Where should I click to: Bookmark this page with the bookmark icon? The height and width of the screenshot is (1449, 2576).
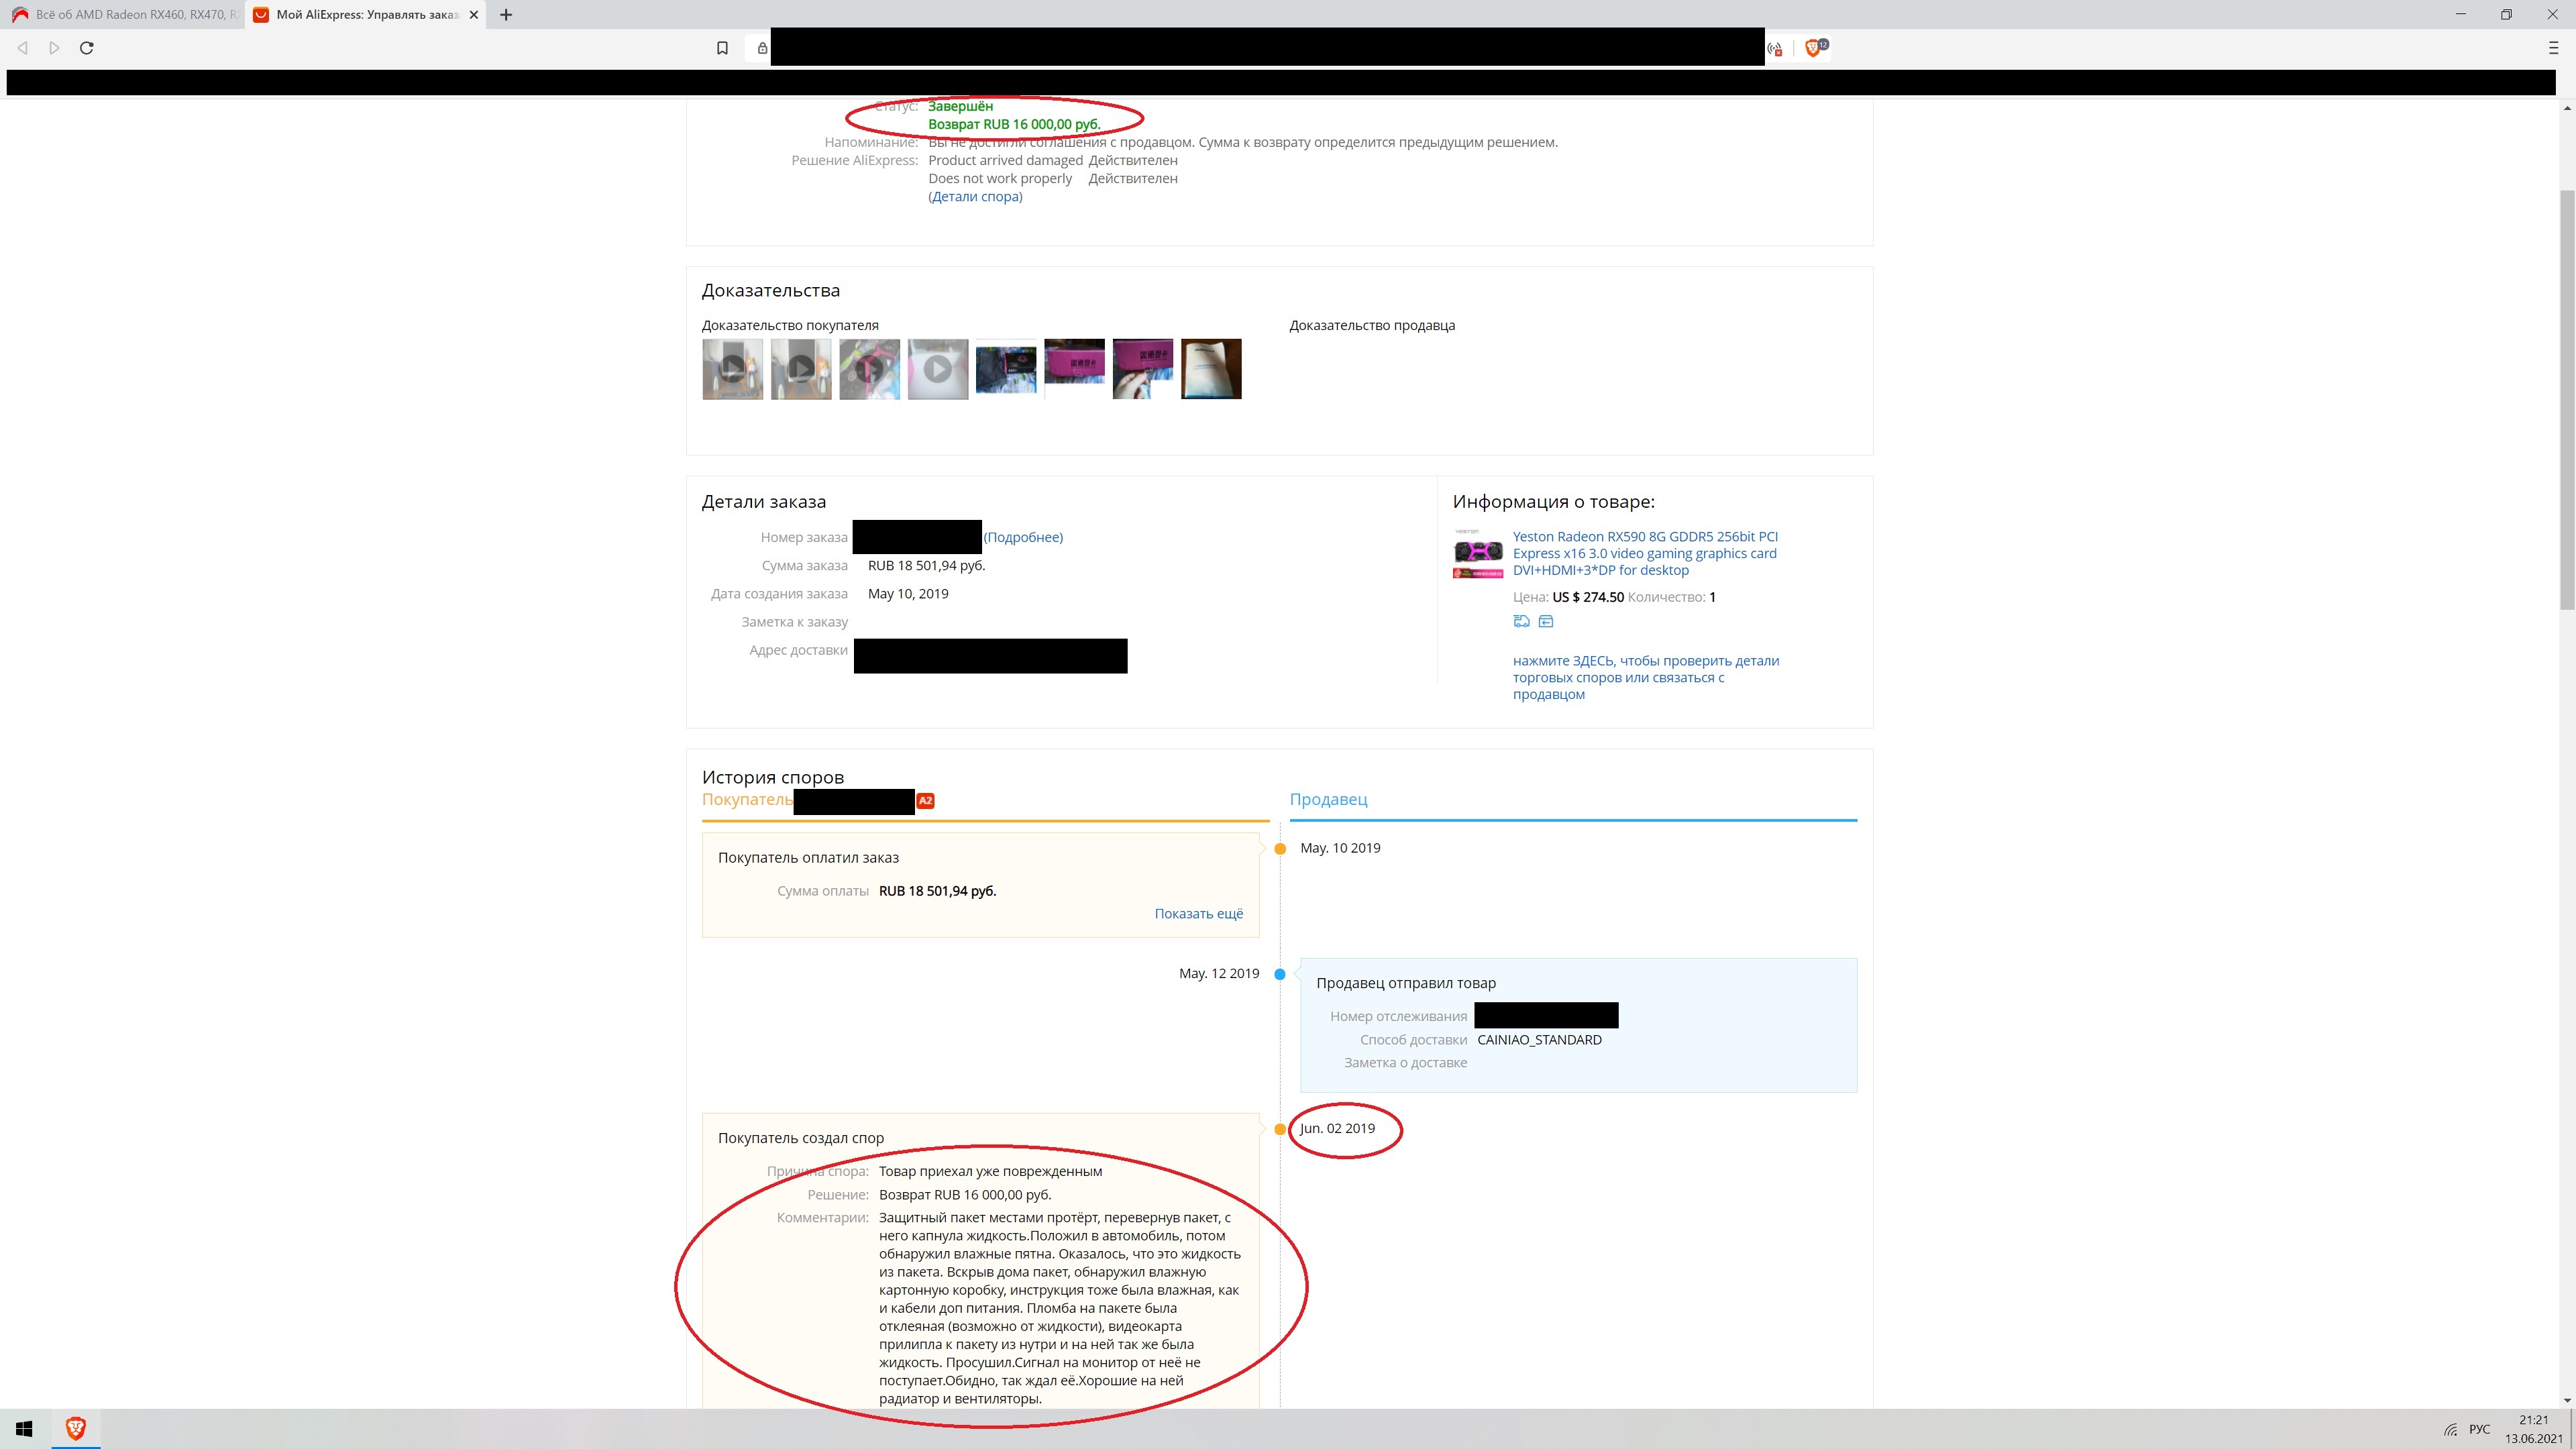pos(722,48)
